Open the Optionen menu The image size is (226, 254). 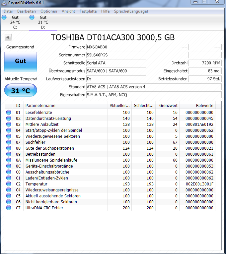point(49,11)
